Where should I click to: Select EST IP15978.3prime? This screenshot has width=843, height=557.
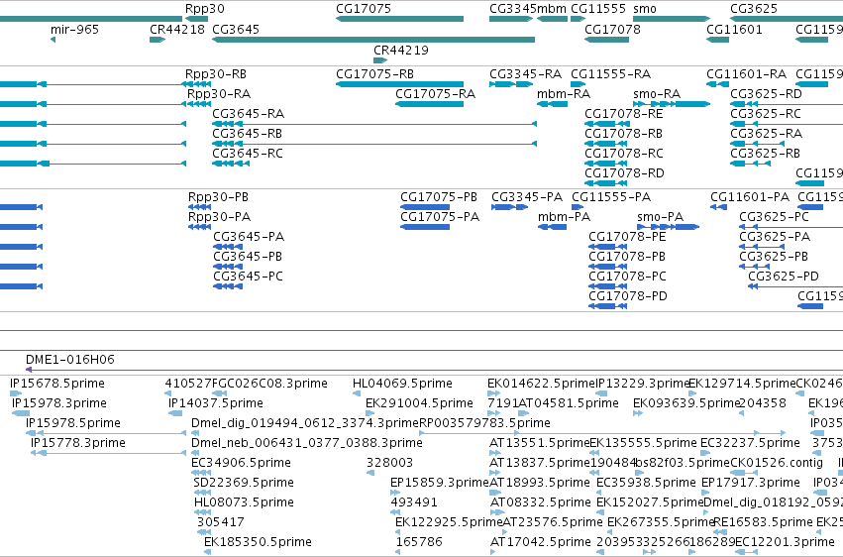[x=59, y=403]
